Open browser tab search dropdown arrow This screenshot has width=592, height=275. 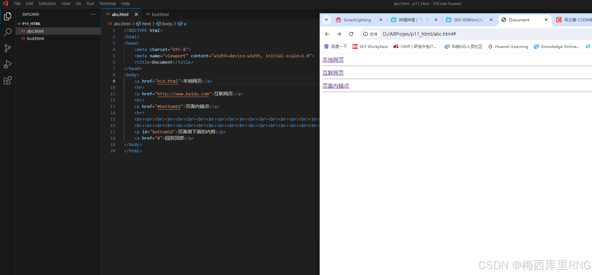326,20
